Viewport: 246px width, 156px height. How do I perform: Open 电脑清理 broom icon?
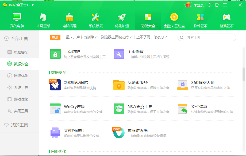pyautogui.click(x=69, y=17)
